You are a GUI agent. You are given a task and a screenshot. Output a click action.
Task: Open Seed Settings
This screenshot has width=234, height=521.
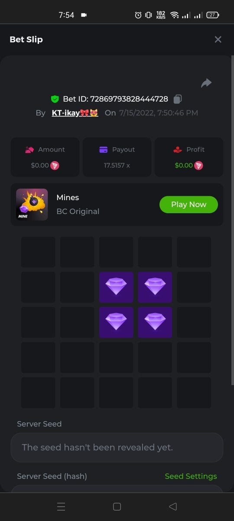(x=191, y=476)
